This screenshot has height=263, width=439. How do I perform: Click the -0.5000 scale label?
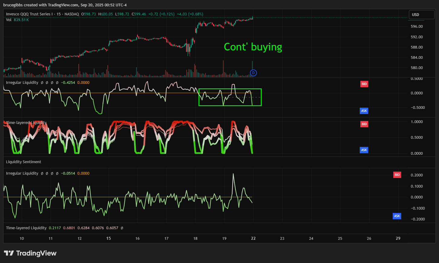pos(418,107)
